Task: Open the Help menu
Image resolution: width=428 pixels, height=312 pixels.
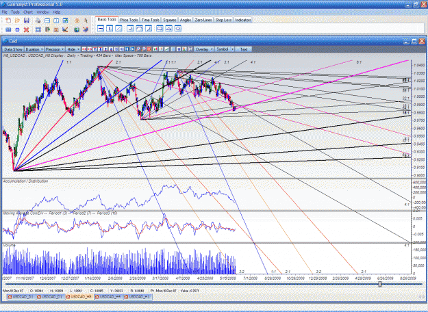Action: click(x=57, y=12)
